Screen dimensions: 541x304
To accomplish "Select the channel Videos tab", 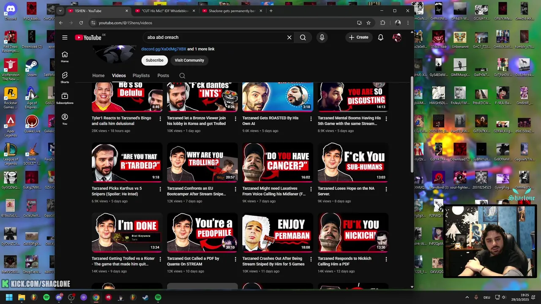I will pyautogui.click(x=119, y=76).
